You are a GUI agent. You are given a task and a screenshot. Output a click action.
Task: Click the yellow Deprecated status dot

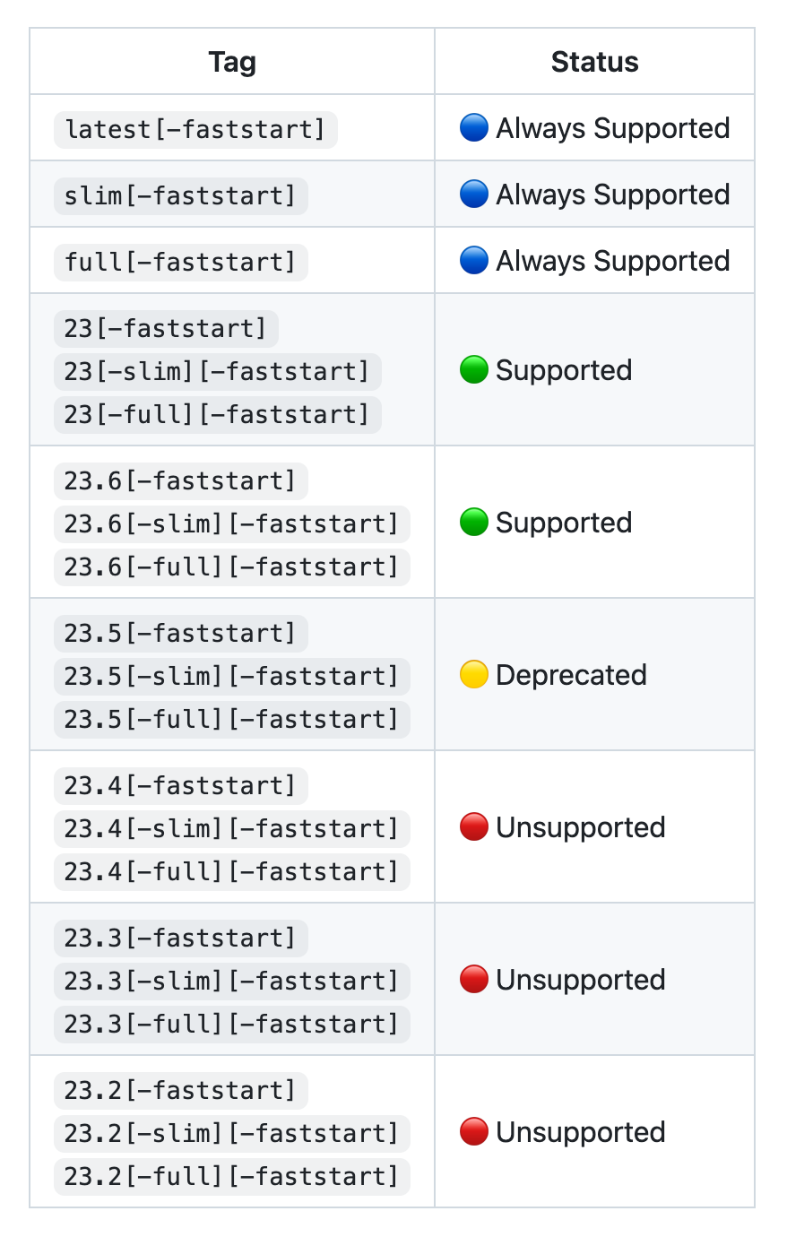click(x=473, y=675)
